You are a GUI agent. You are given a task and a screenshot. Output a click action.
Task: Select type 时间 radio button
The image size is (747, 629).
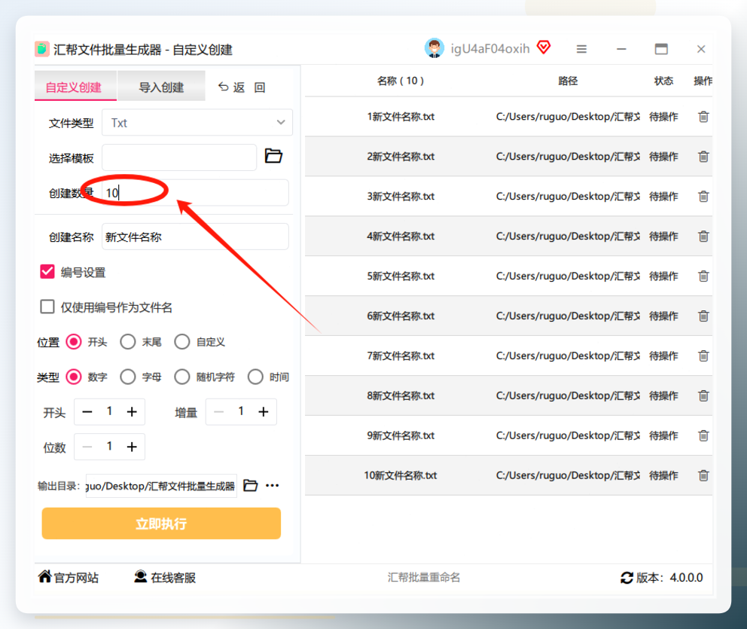(x=255, y=377)
